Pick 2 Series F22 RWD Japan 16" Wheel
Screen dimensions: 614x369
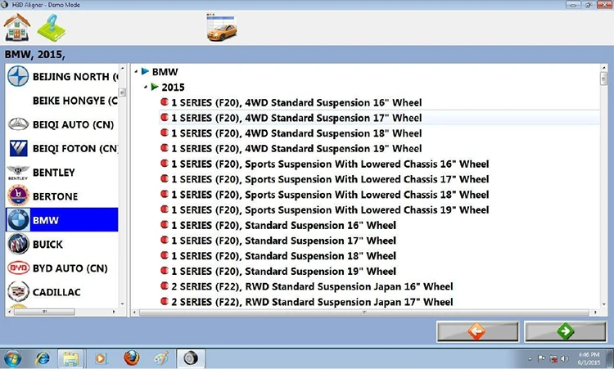312,287
